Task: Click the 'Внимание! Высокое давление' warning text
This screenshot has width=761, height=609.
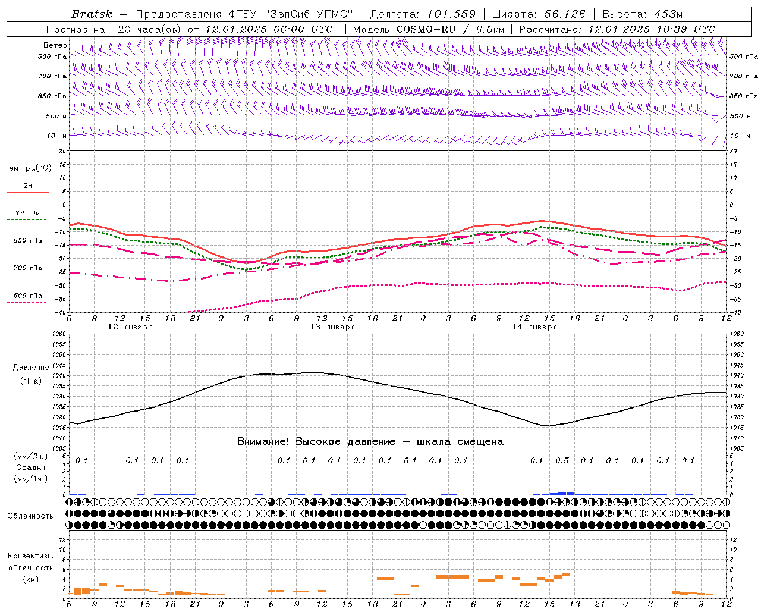Action: (x=316, y=442)
